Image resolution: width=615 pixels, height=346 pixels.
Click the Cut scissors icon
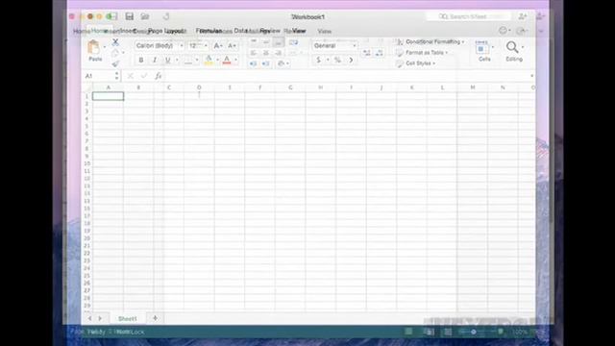pos(115,41)
